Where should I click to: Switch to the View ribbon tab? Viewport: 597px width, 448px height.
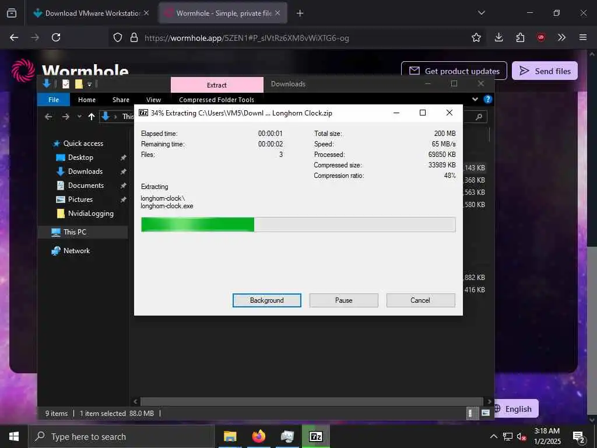[x=153, y=100]
